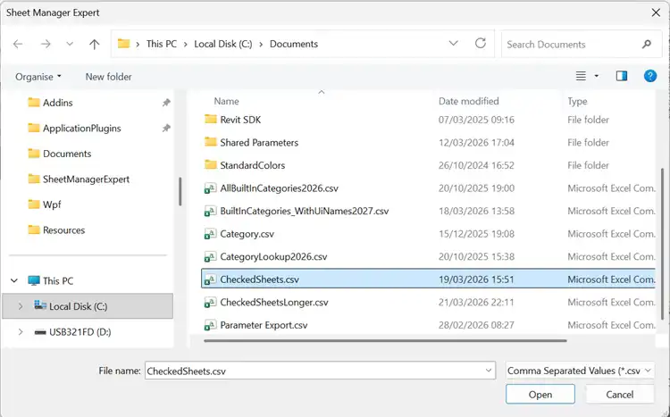Screen dimensions: 670x417
Task: Expand the This PC tree node
Action: [x=13, y=280]
